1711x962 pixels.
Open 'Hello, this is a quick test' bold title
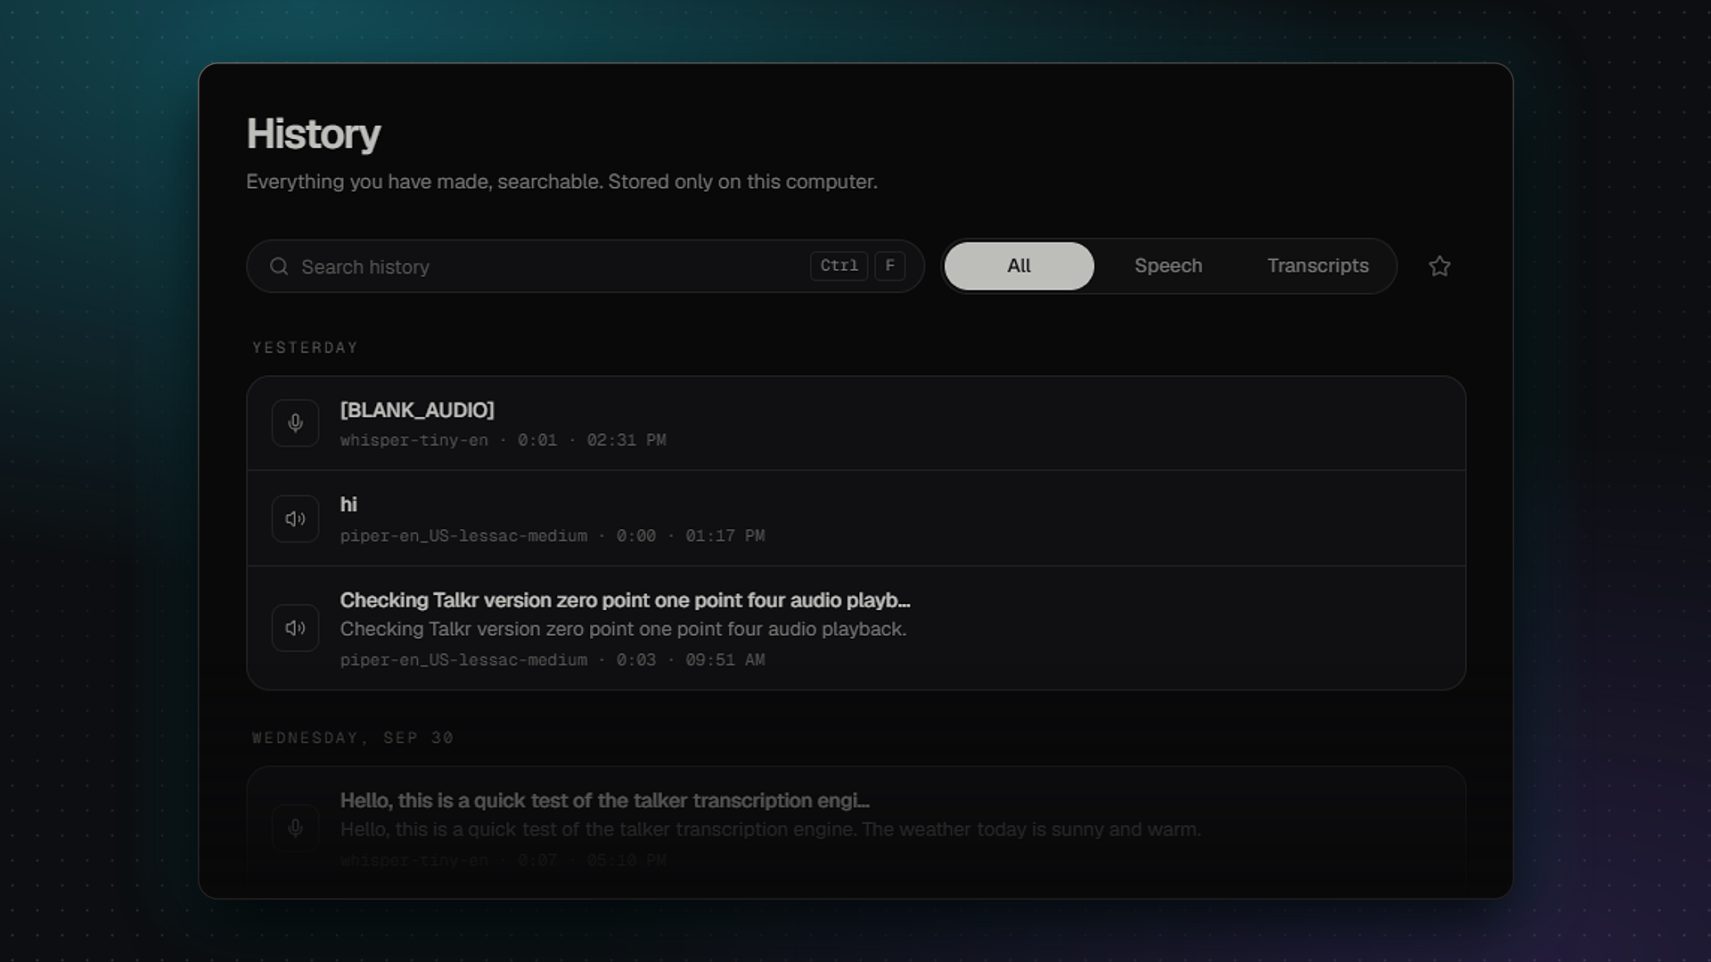click(604, 801)
